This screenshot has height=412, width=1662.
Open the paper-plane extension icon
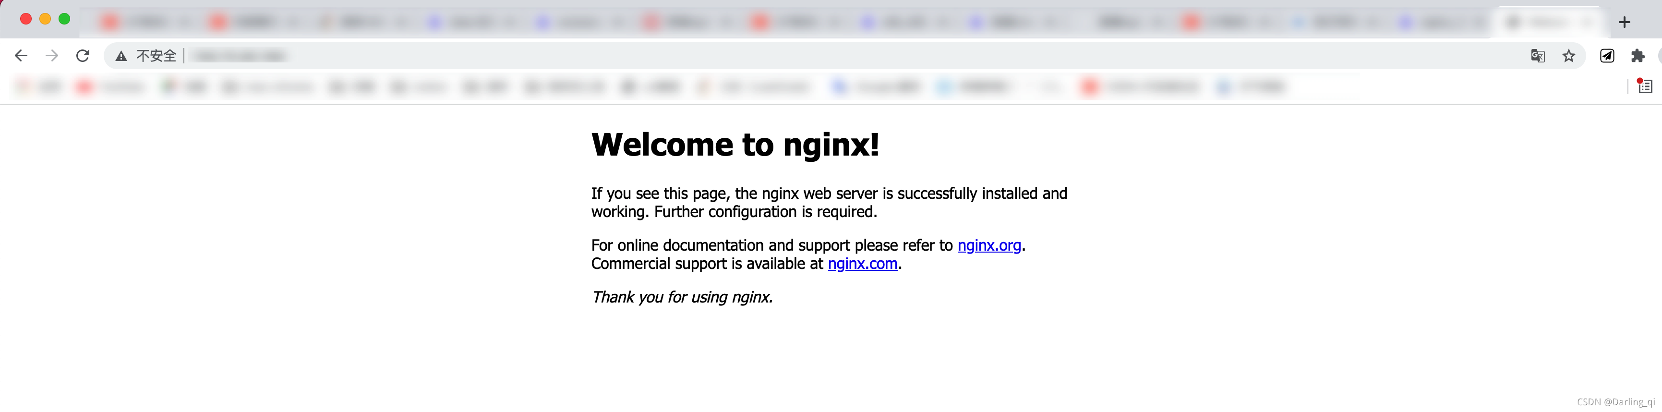coord(1606,56)
